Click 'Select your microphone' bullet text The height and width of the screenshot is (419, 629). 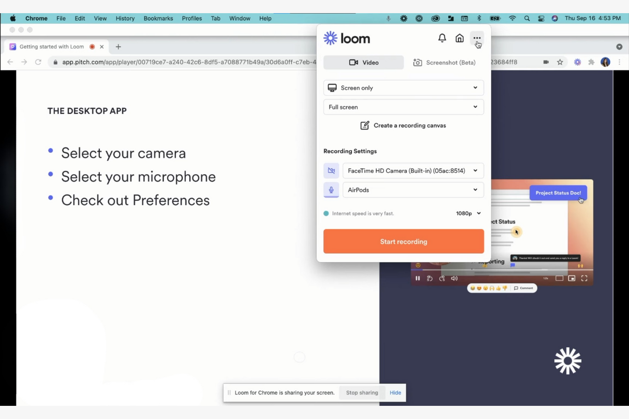tap(138, 177)
